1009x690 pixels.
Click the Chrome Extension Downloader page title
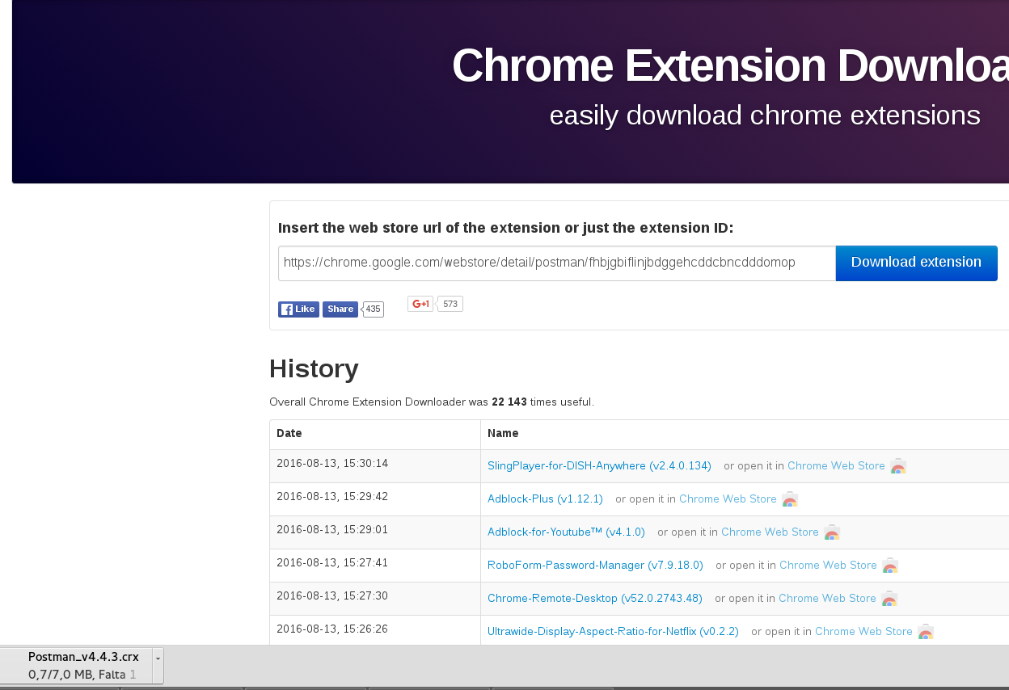pos(730,65)
